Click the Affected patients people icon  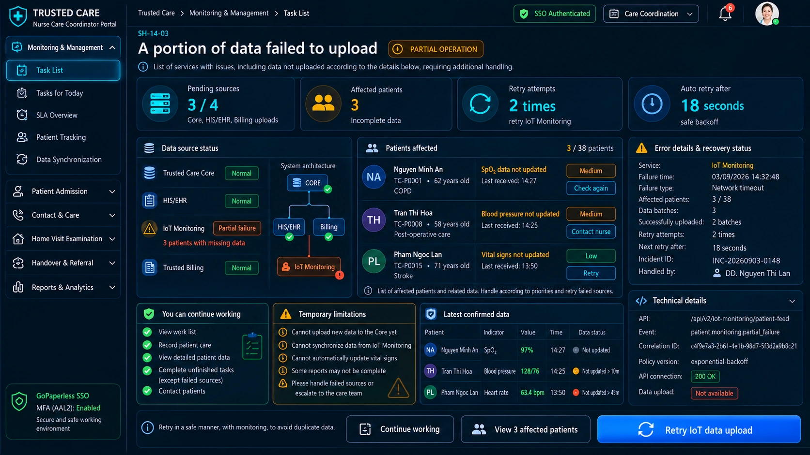pos(323,103)
